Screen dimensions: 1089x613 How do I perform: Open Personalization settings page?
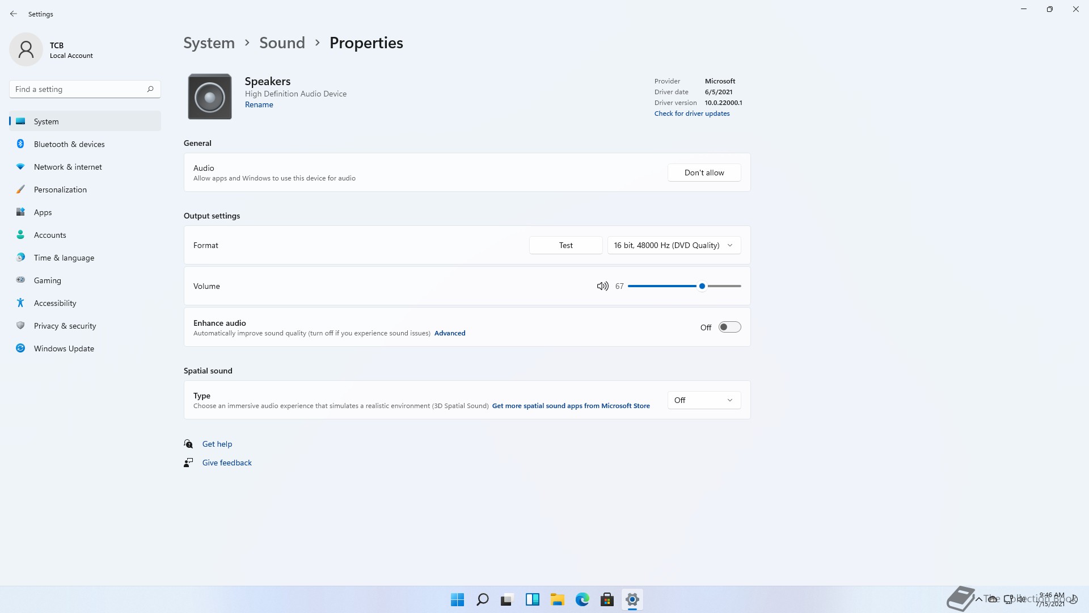85,190
